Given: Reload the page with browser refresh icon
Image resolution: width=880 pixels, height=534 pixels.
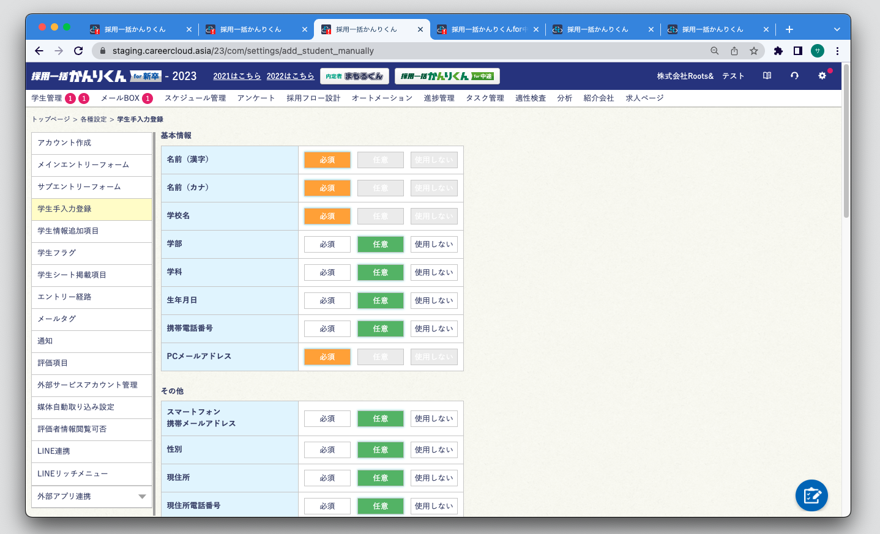Looking at the screenshot, I should click(x=78, y=51).
